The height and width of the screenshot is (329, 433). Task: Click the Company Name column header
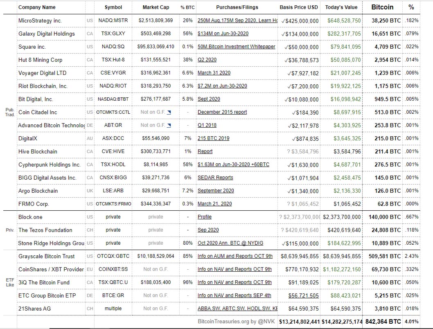tap(37, 7)
